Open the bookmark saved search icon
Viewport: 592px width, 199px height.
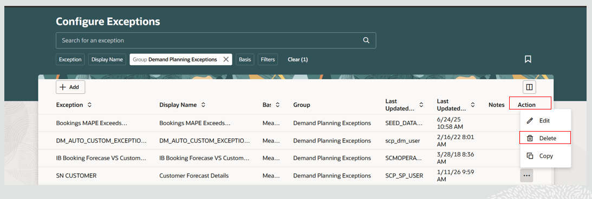tap(528, 59)
